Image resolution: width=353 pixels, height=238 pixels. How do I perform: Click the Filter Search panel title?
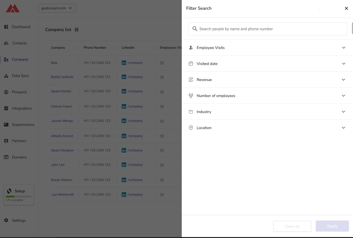tap(199, 8)
